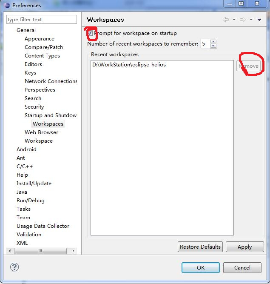Select General in preferences tree
The width and height of the screenshot is (270, 284).
(x=26, y=30)
